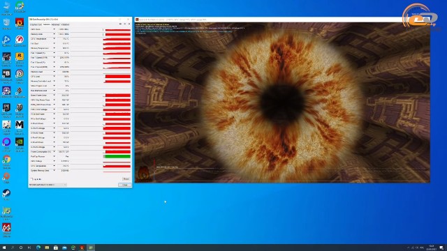Open the System Memory Used dropdown arrow

click(x=54, y=170)
